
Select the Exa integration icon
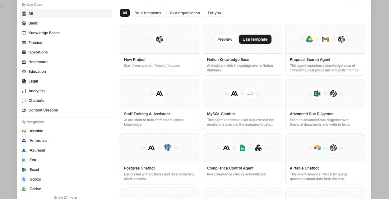coord(24,160)
